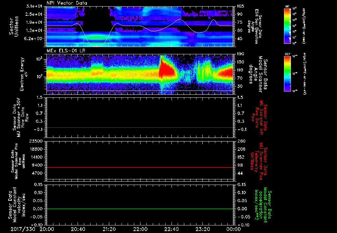The height and width of the screenshot is (233, 337).
Task: Click the 1.9e+01 sector axis value
Action: pos(34,22)
